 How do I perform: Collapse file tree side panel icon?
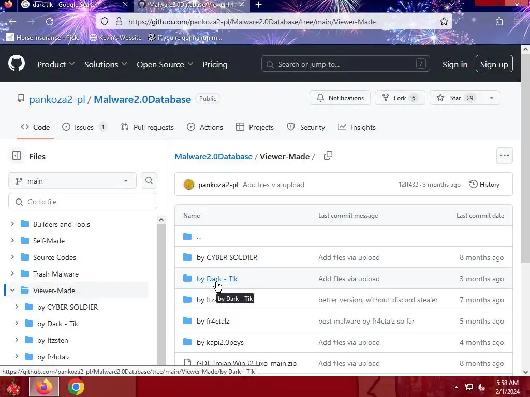pos(17,156)
